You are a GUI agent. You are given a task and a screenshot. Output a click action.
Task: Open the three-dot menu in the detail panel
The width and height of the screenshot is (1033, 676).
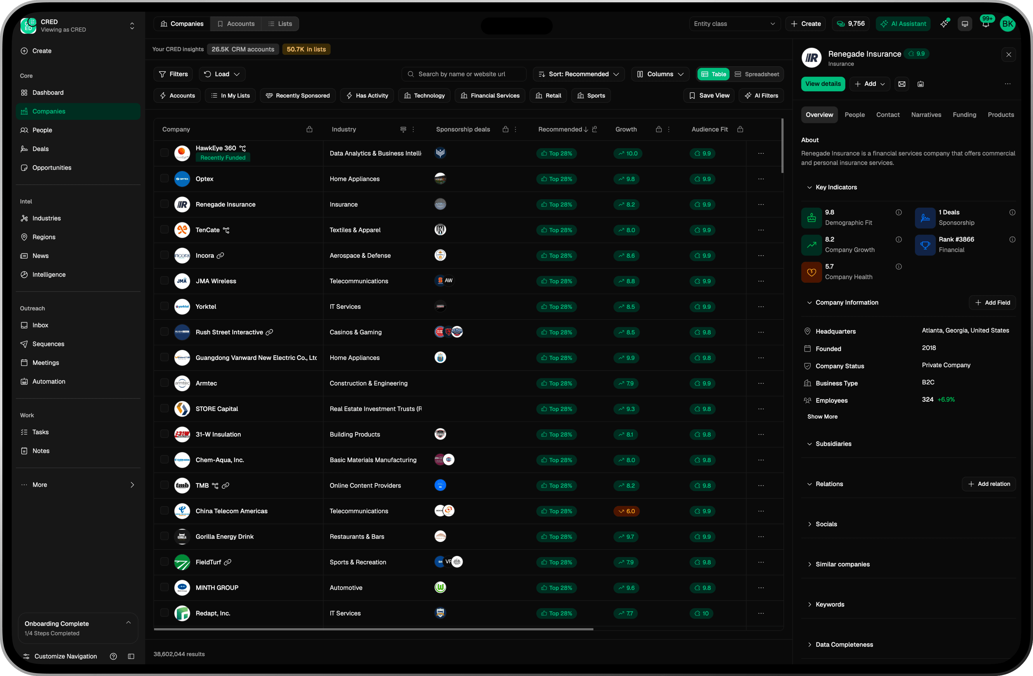point(1007,84)
